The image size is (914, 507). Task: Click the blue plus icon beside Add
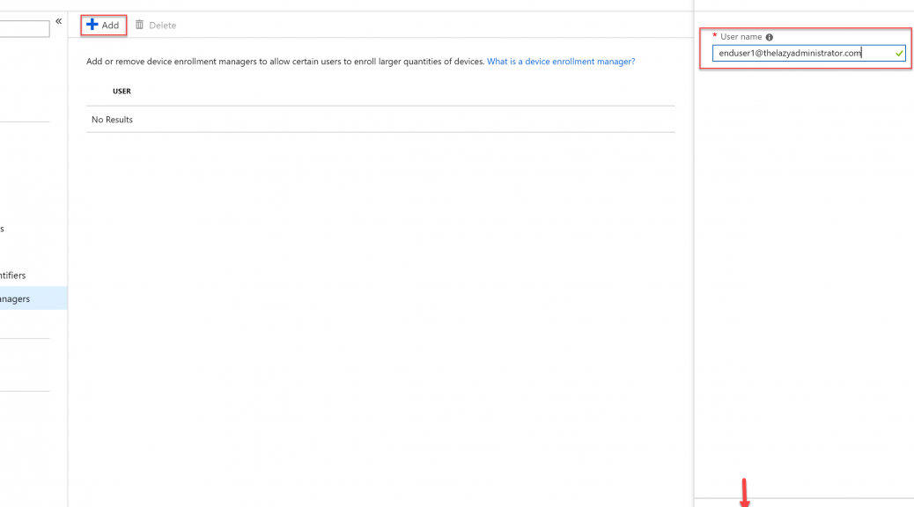92,25
